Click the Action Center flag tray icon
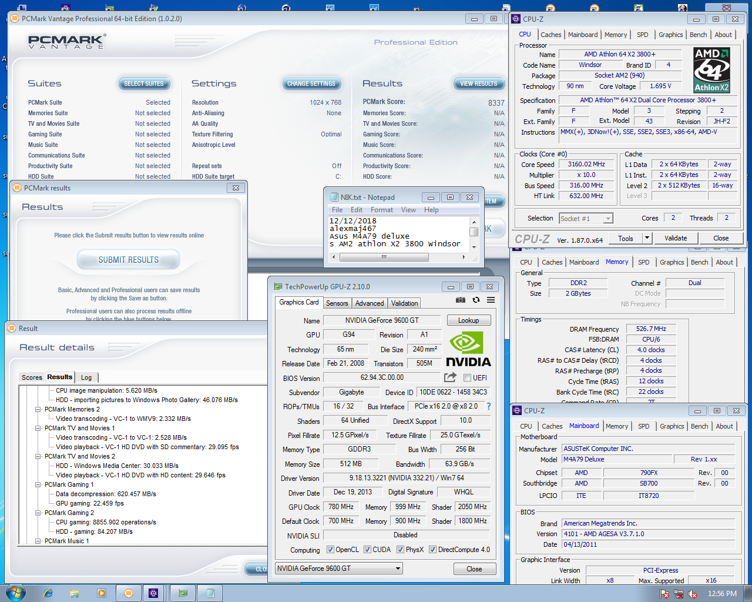 pos(664,594)
